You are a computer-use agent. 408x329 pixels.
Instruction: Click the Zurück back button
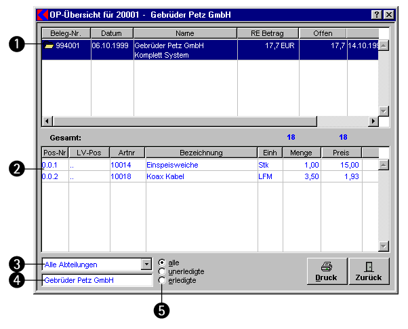click(x=369, y=271)
